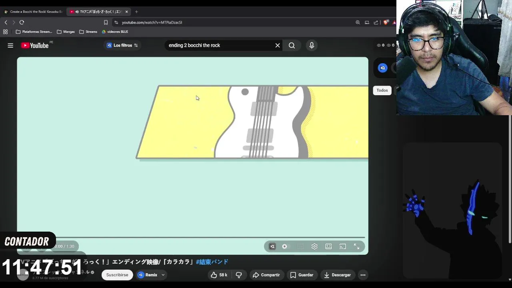Viewport: 512px width, 288px height.
Task: Open Plataformas Stream bookmark folder
Action: (34, 32)
